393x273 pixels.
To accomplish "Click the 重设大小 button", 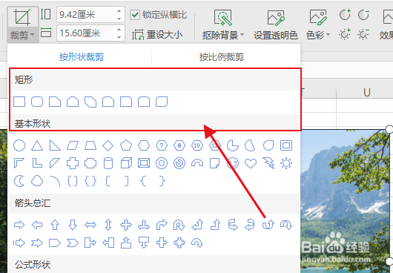I will 157,35.
